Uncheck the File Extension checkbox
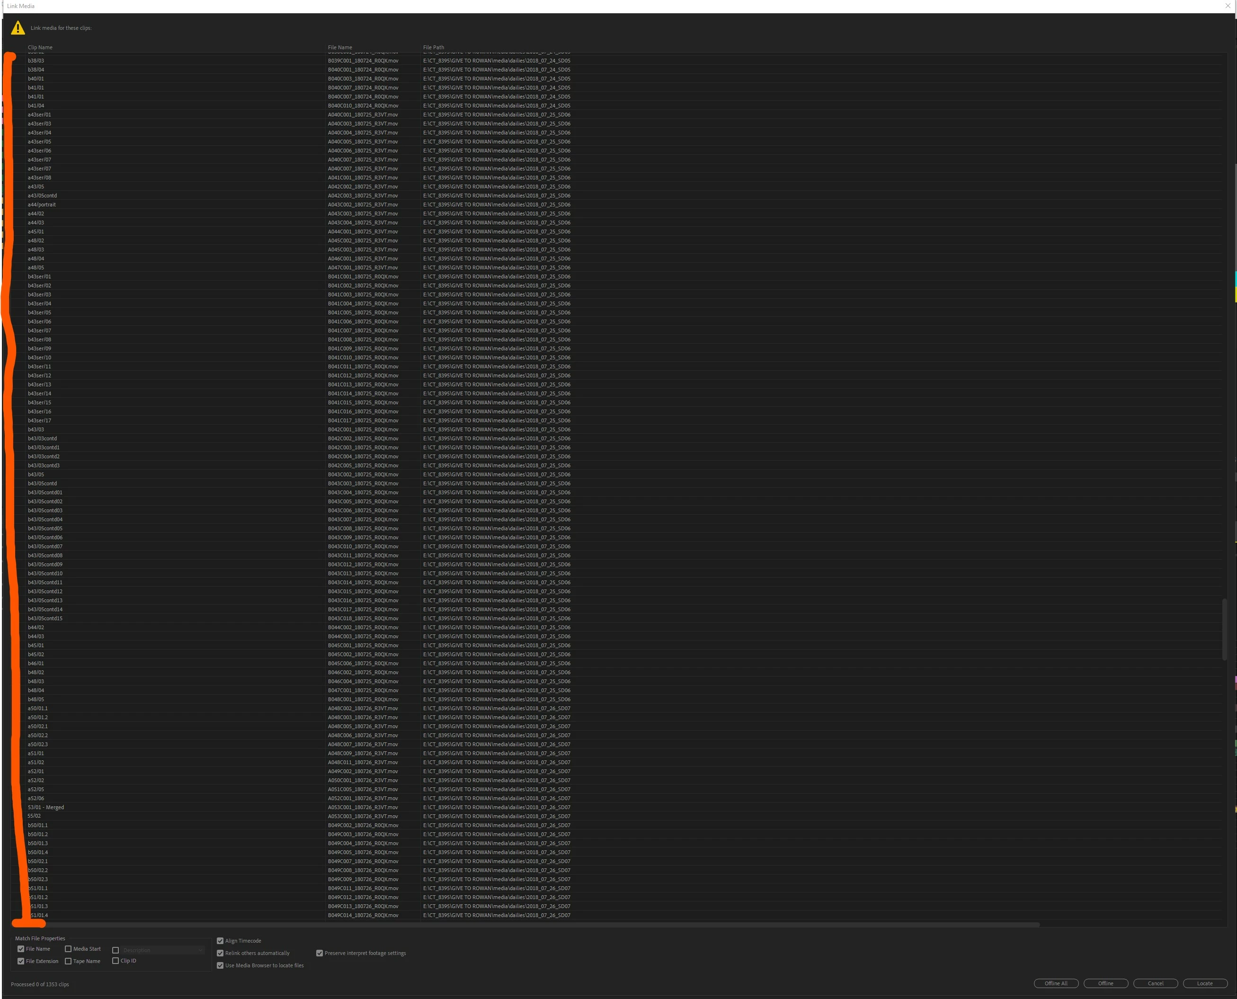The height and width of the screenshot is (999, 1237). 21,961
